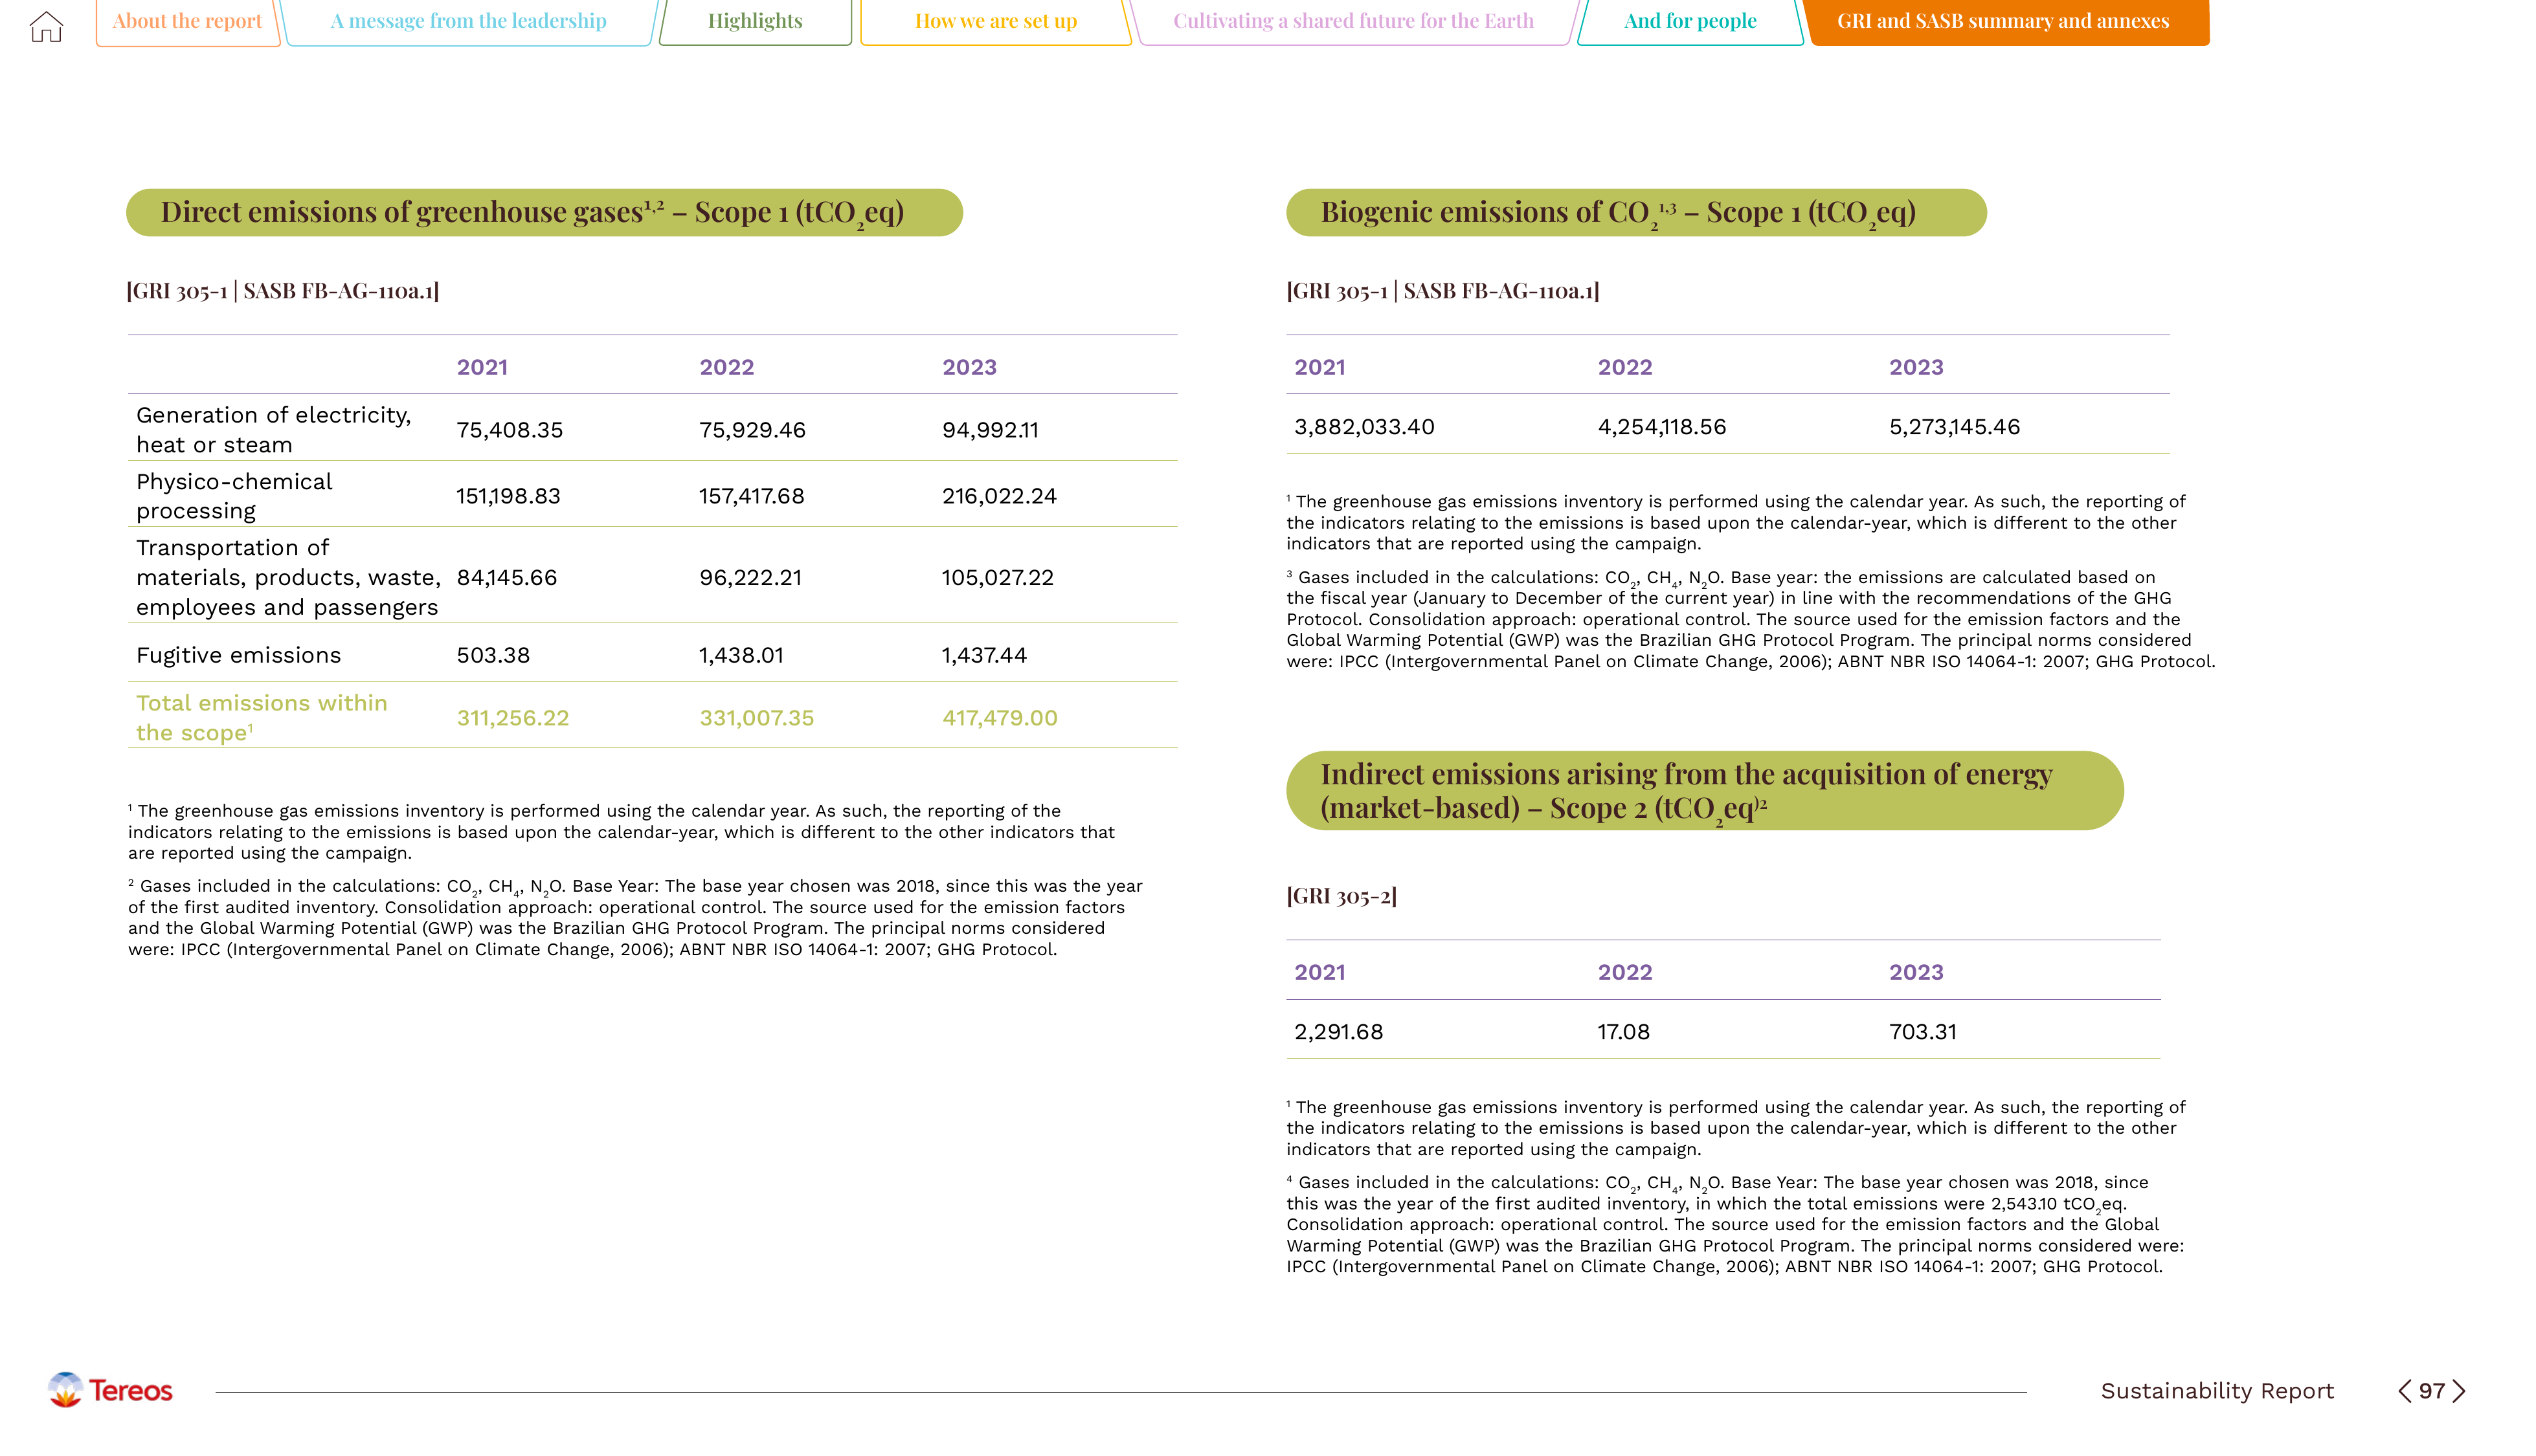Click the value 216,022.24
Image resolution: width=2536 pixels, height=1456 pixels.
[1000, 496]
